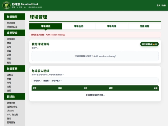Click the 聯盟總部 sidebar section header
Viewport: 168px width, 126px height.
tap(15, 16)
